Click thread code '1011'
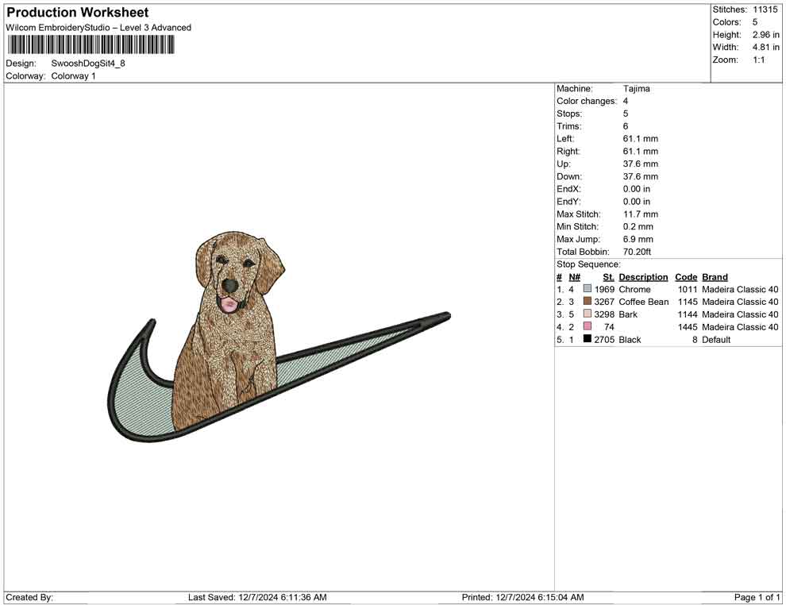Image resolution: width=786 pixels, height=605 pixels. click(x=688, y=289)
